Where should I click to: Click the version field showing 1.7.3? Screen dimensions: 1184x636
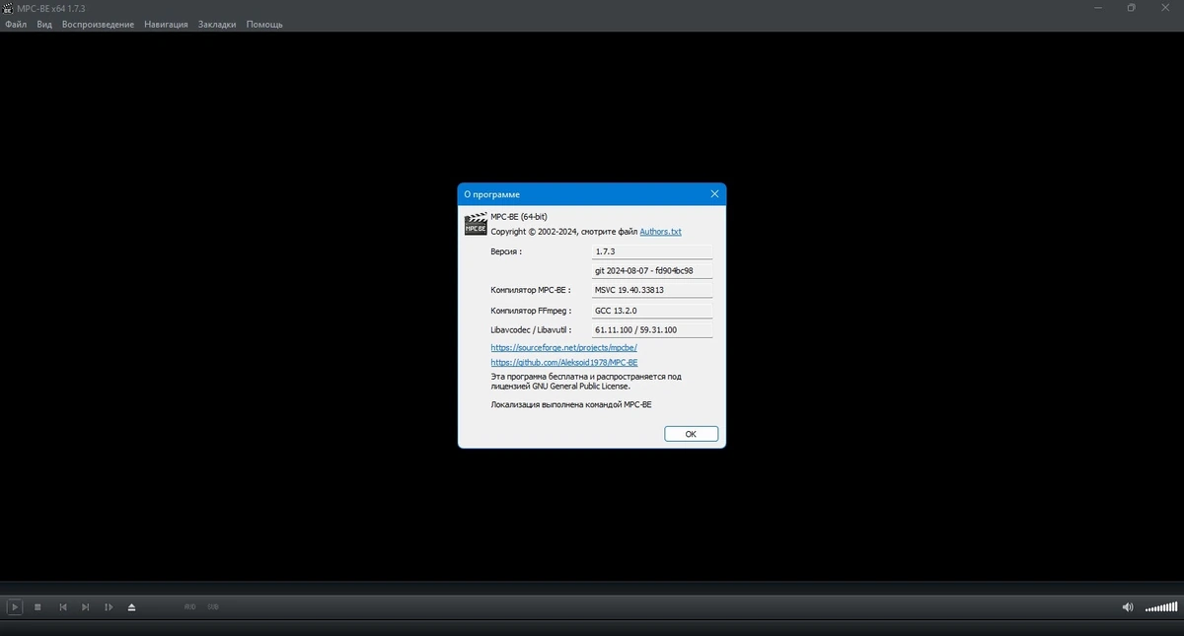click(x=651, y=251)
